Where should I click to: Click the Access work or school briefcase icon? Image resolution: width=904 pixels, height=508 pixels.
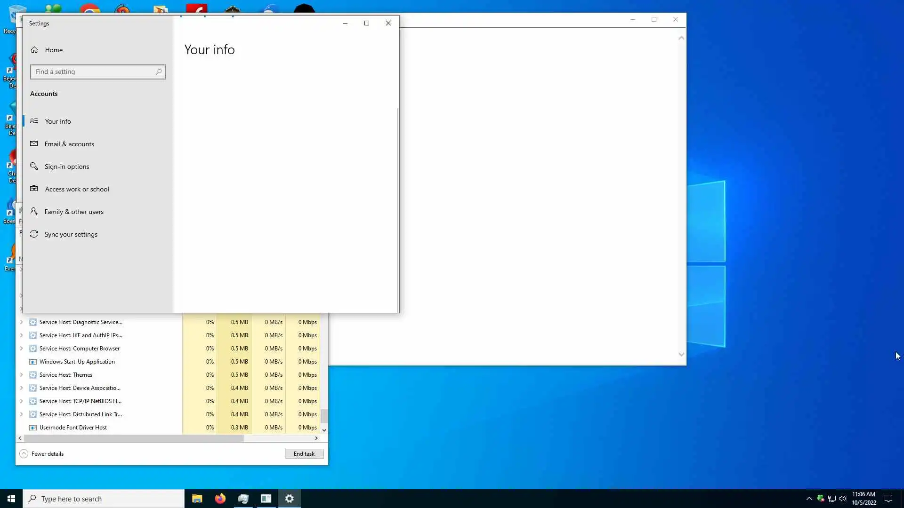coord(34,189)
